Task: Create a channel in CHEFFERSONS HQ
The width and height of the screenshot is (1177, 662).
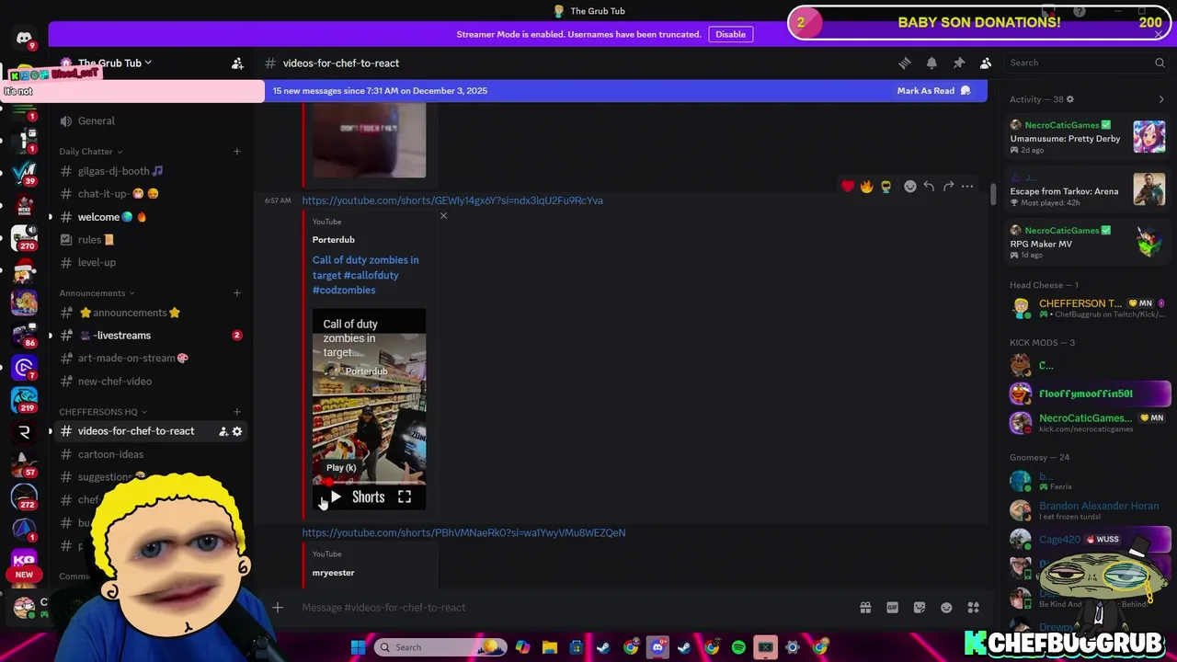Action: pos(236,412)
